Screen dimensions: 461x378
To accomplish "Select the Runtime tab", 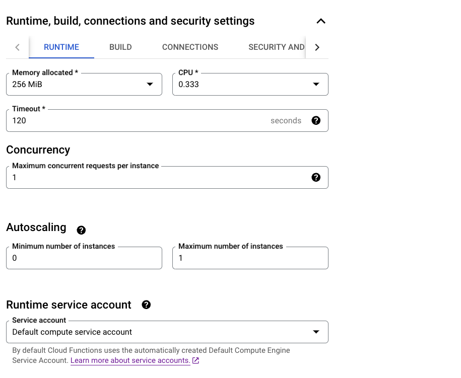I will 61,47.
